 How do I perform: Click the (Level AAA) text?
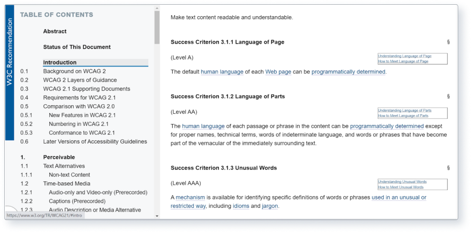pos(186,183)
